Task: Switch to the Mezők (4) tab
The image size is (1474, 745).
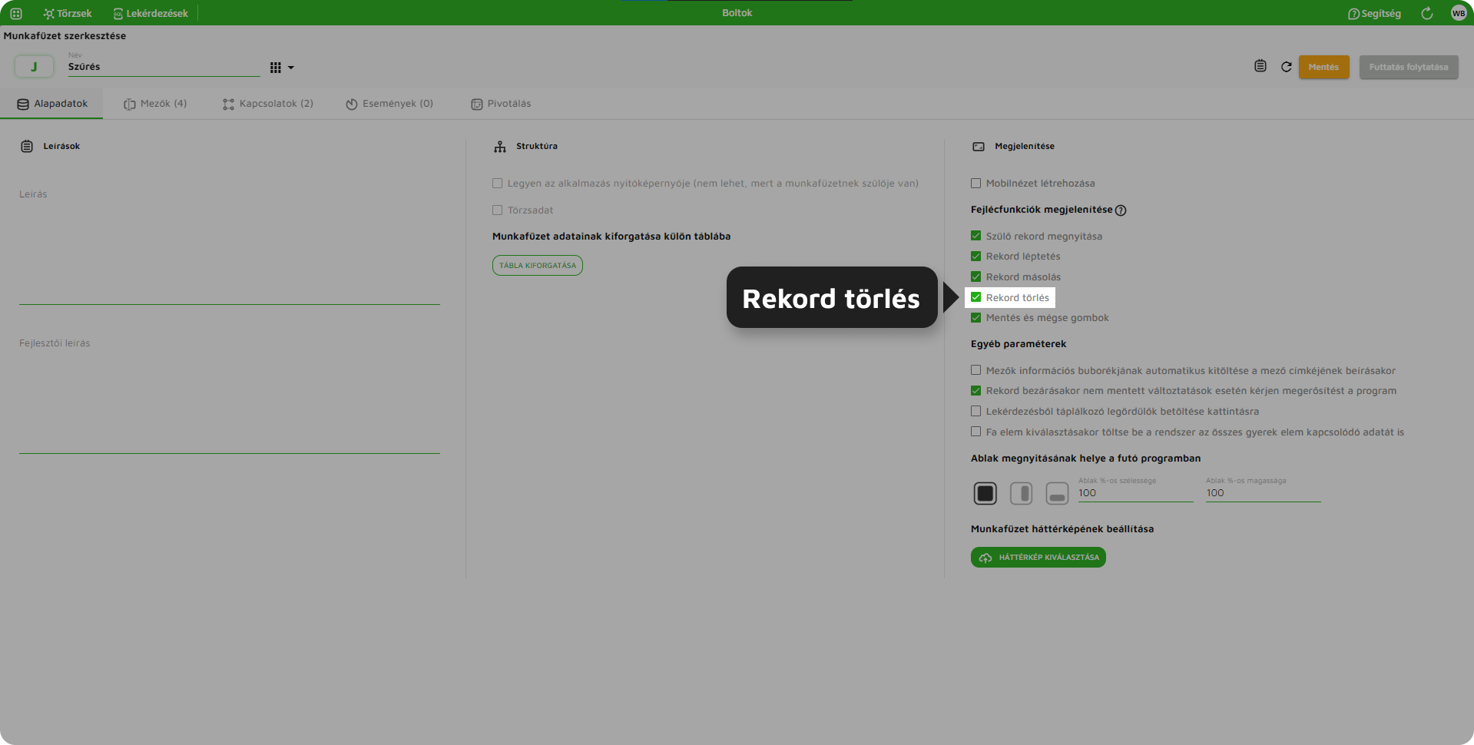Action: click(155, 104)
